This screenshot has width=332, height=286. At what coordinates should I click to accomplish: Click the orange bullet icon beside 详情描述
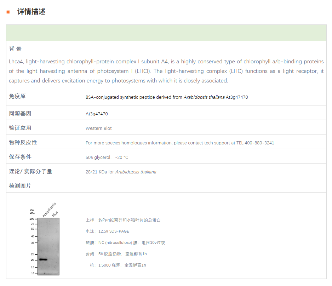point(8,11)
